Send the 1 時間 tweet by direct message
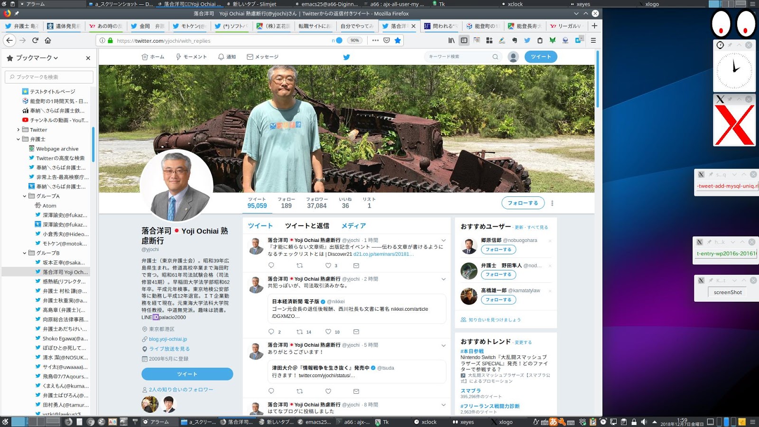 tap(356, 265)
